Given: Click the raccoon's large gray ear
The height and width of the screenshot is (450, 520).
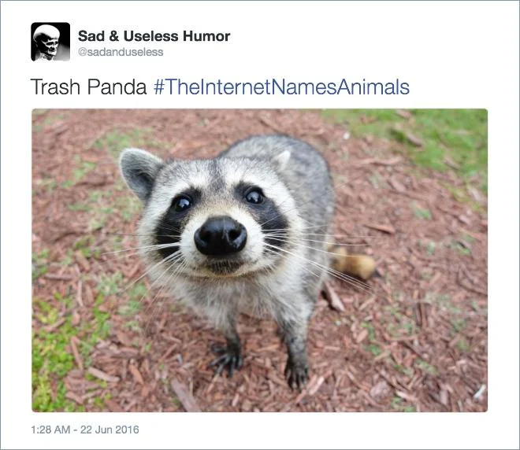Looking at the screenshot, I should (139, 172).
